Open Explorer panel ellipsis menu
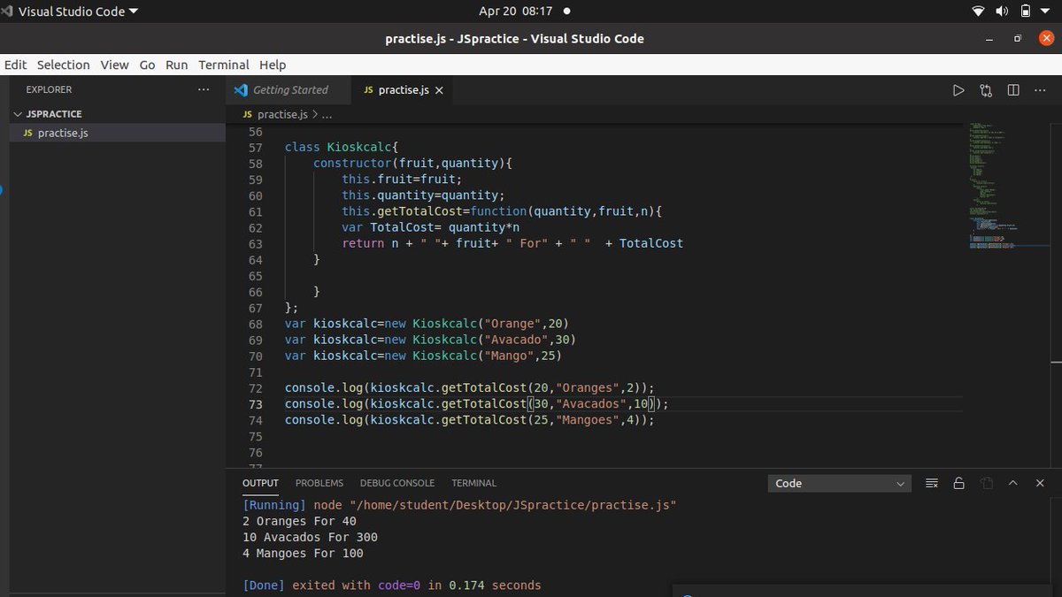Image resolution: width=1062 pixels, height=597 pixels. click(x=204, y=89)
